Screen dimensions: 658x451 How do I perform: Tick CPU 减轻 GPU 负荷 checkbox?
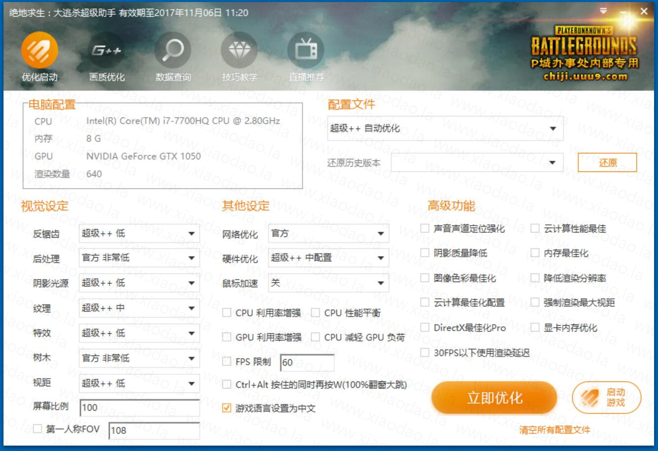click(315, 337)
